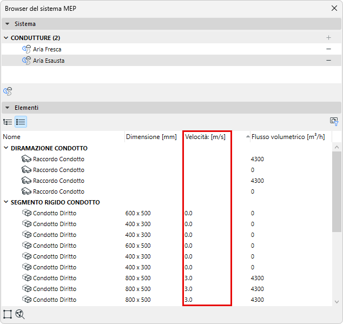Screen dimensions: 343x324
Task: Select the last Condotto Diritto 800 x 500 row
Action: click(x=167, y=300)
